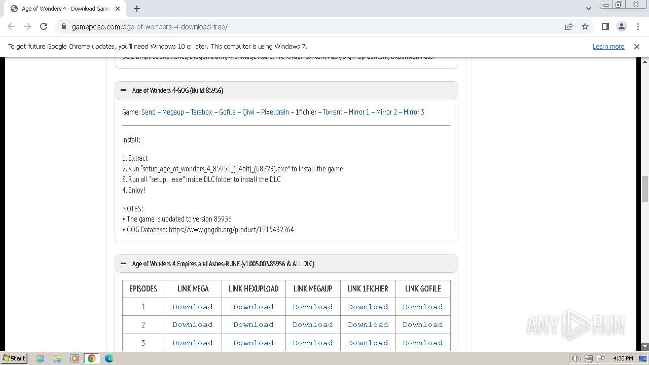Open the Pixeldrain download link
This screenshot has width=649, height=365.
[275, 112]
